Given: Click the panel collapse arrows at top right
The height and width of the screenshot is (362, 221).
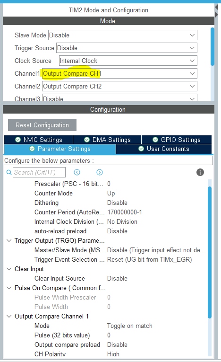Looking at the screenshot, I should 216,11.
